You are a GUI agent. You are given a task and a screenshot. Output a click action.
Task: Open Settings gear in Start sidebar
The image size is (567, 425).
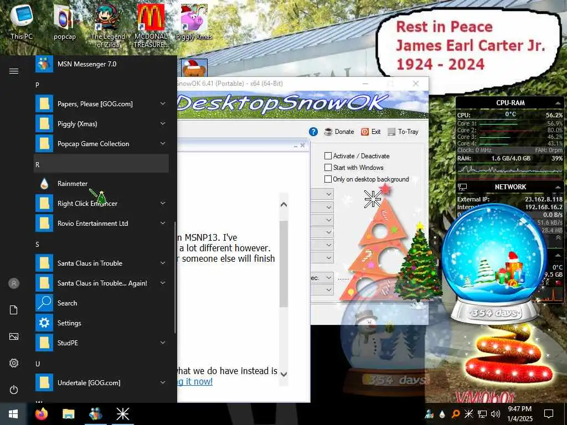(14, 363)
